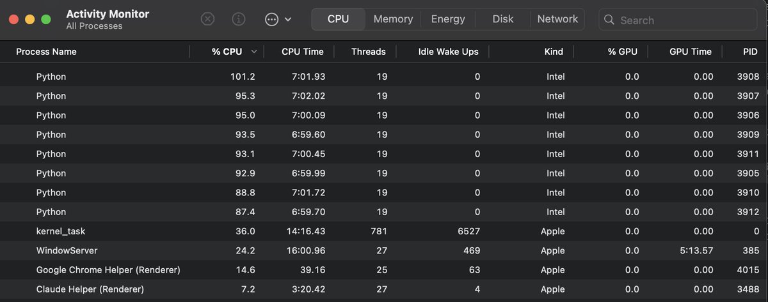
Task: Select the Python process with PID 3905
Action: (x=384, y=173)
